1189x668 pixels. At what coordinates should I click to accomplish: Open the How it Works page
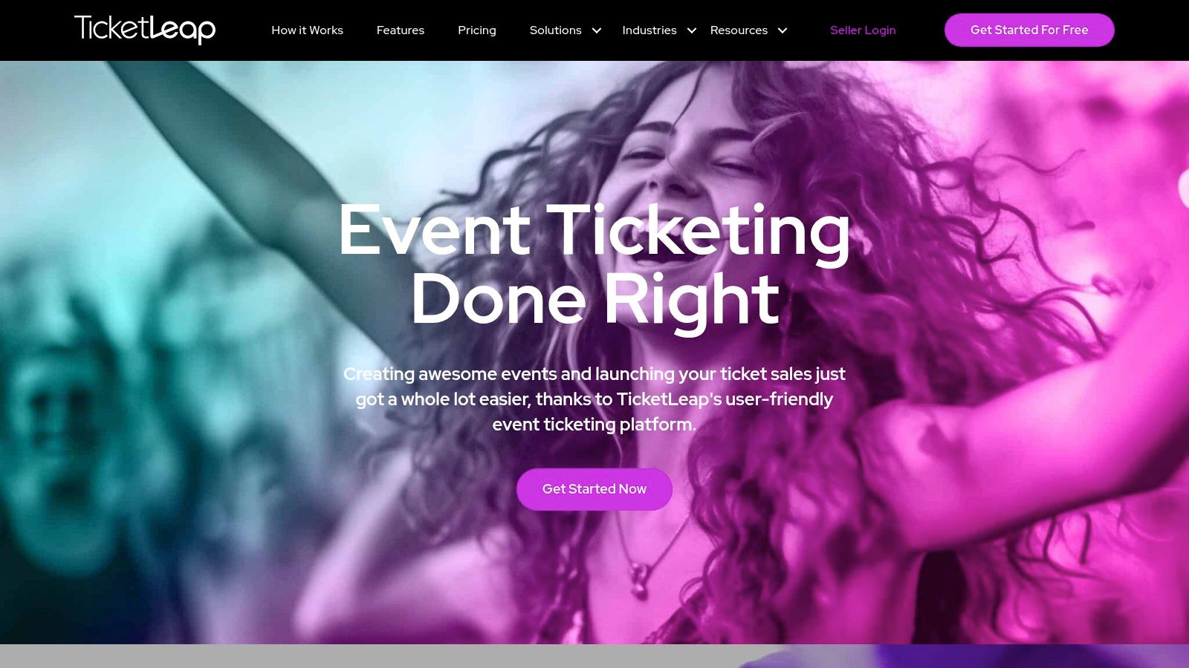(x=307, y=30)
